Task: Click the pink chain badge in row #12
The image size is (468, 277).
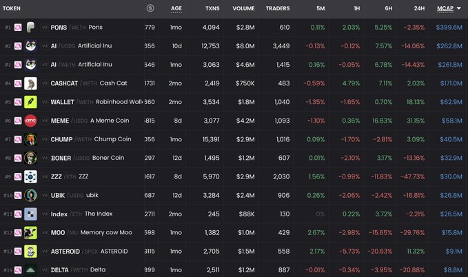Action: pos(18,232)
